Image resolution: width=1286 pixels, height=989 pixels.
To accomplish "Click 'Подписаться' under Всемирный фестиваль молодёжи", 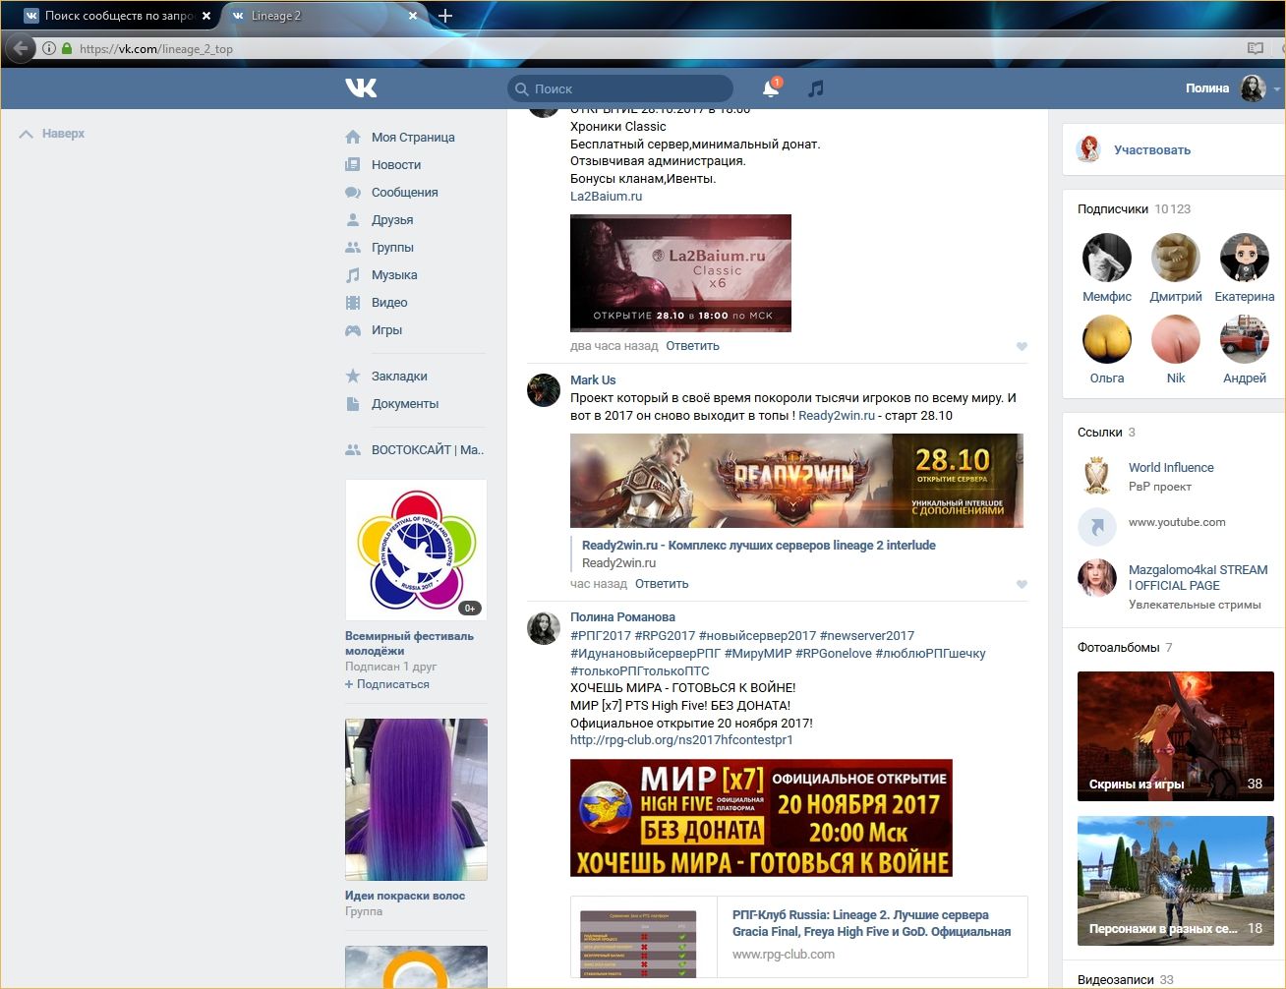I will [387, 684].
